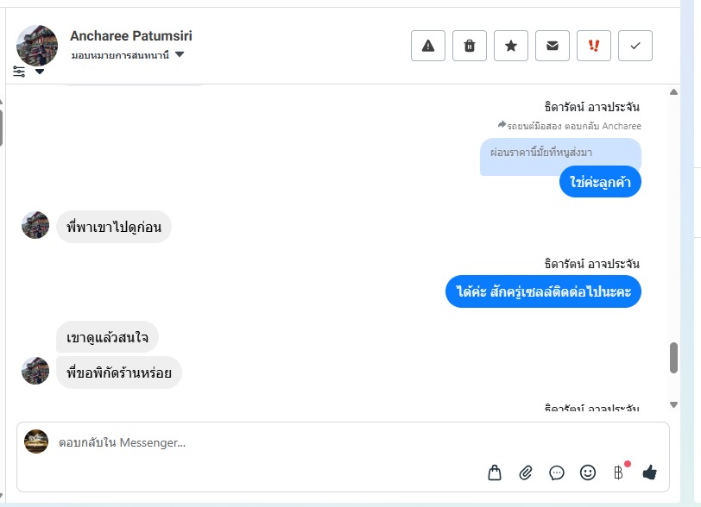This screenshot has height=507, width=701.
Task: Click the chat scrollbar up arrow
Action: point(673,92)
